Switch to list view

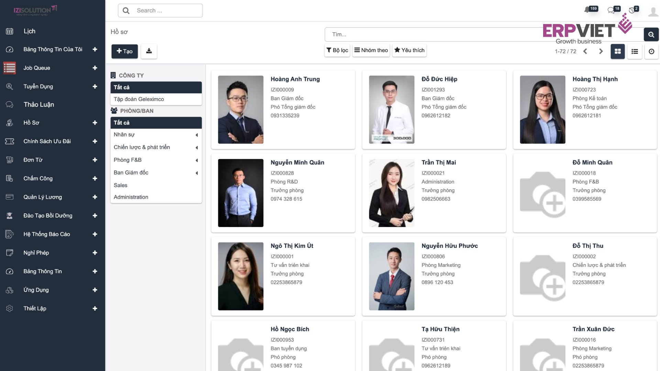pos(635,52)
